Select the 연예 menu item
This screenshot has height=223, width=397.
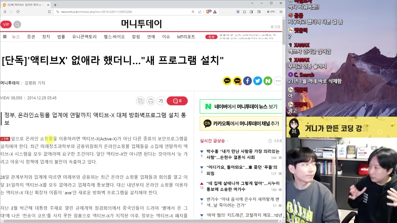(151, 37)
